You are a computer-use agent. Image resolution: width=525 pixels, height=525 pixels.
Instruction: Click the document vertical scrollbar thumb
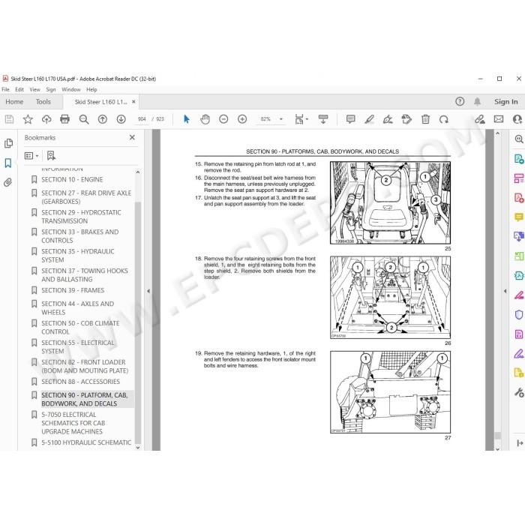tap(497, 435)
